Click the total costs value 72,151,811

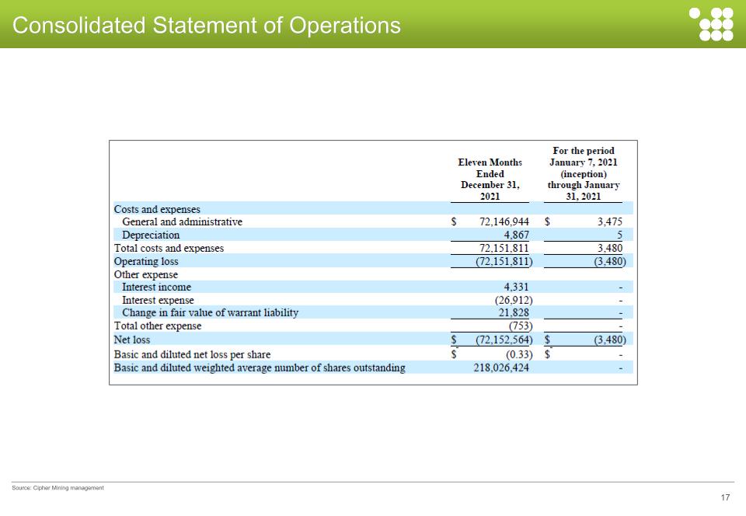[504, 248]
